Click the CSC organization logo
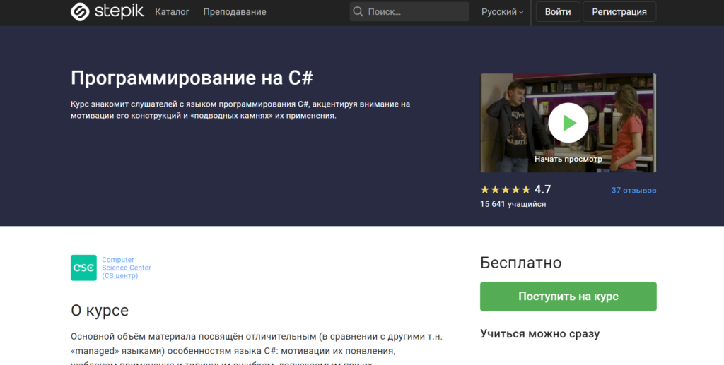The height and width of the screenshot is (365, 724). click(83, 268)
